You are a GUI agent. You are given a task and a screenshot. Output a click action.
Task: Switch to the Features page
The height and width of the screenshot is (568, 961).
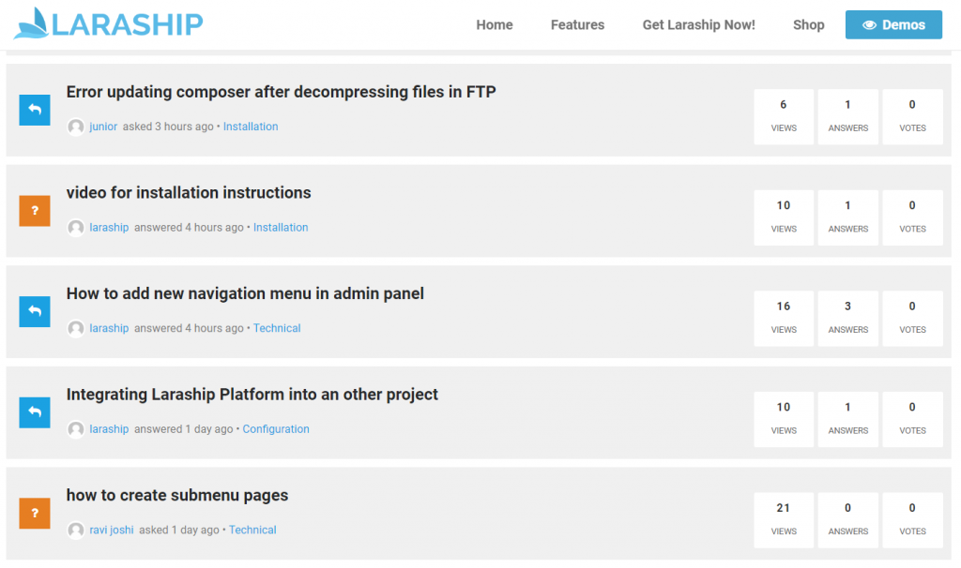[x=577, y=24]
